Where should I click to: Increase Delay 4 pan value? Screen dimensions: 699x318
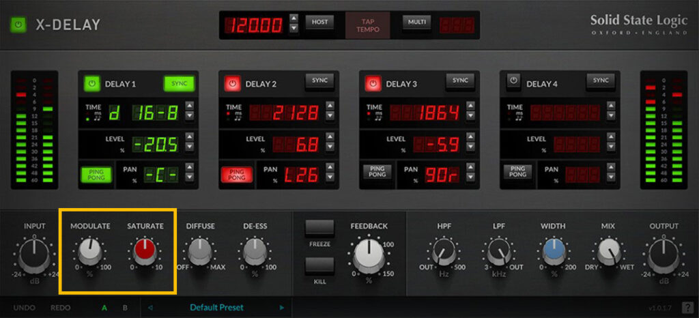pyautogui.click(x=611, y=167)
